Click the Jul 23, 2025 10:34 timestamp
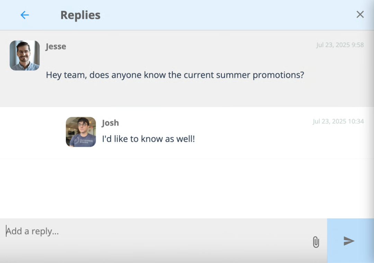The width and height of the screenshot is (374, 263). point(338,121)
